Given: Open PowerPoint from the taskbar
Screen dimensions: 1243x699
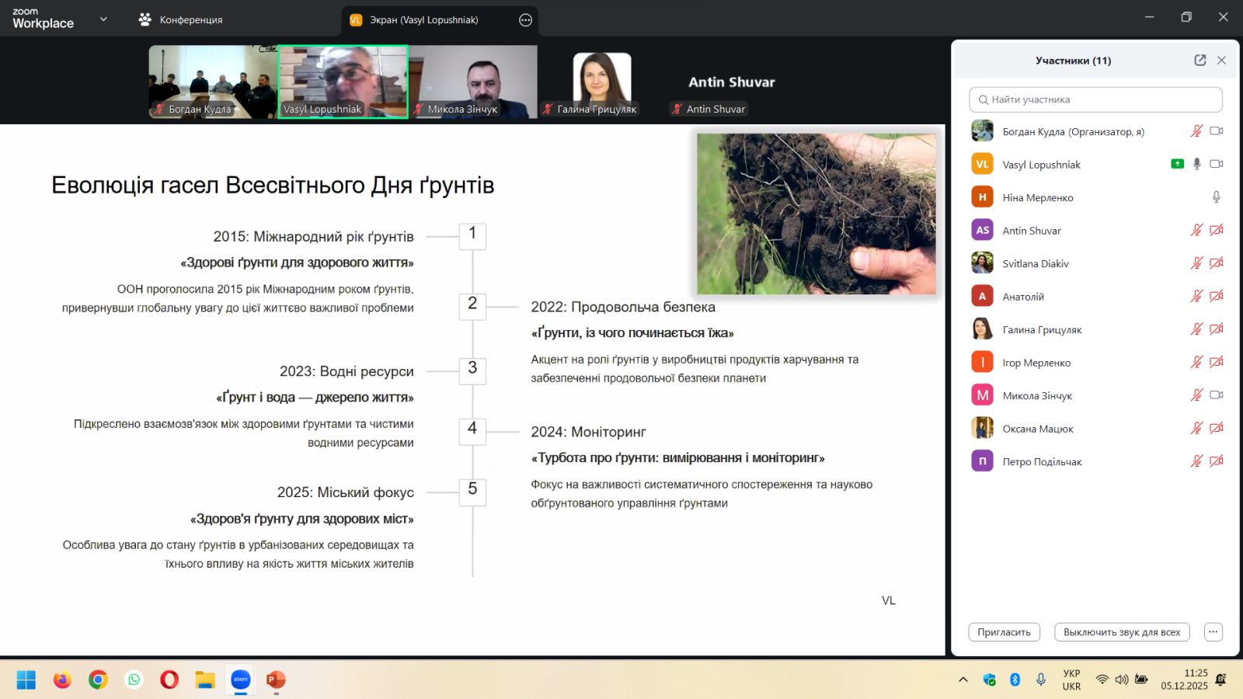Looking at the screenshot, I should point(276,680).
